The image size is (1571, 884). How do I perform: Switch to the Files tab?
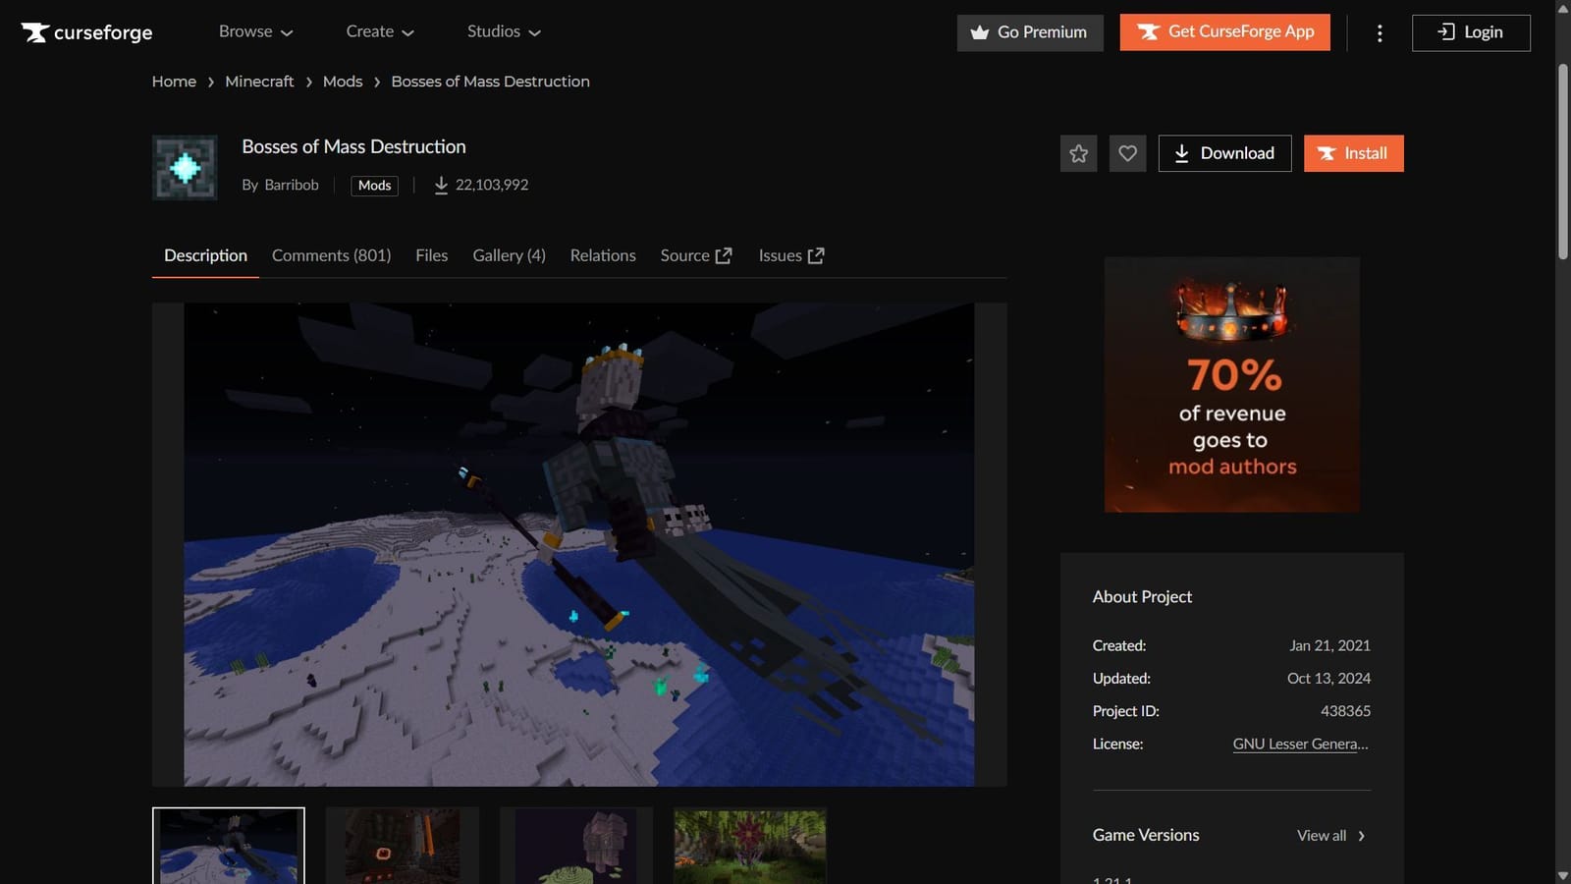(x=431, y=255)
